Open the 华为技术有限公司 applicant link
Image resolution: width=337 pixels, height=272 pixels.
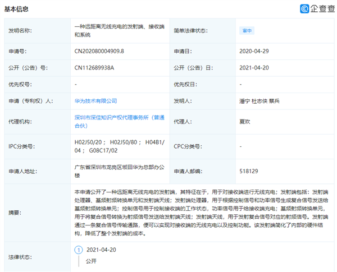[x=95, y=101]
